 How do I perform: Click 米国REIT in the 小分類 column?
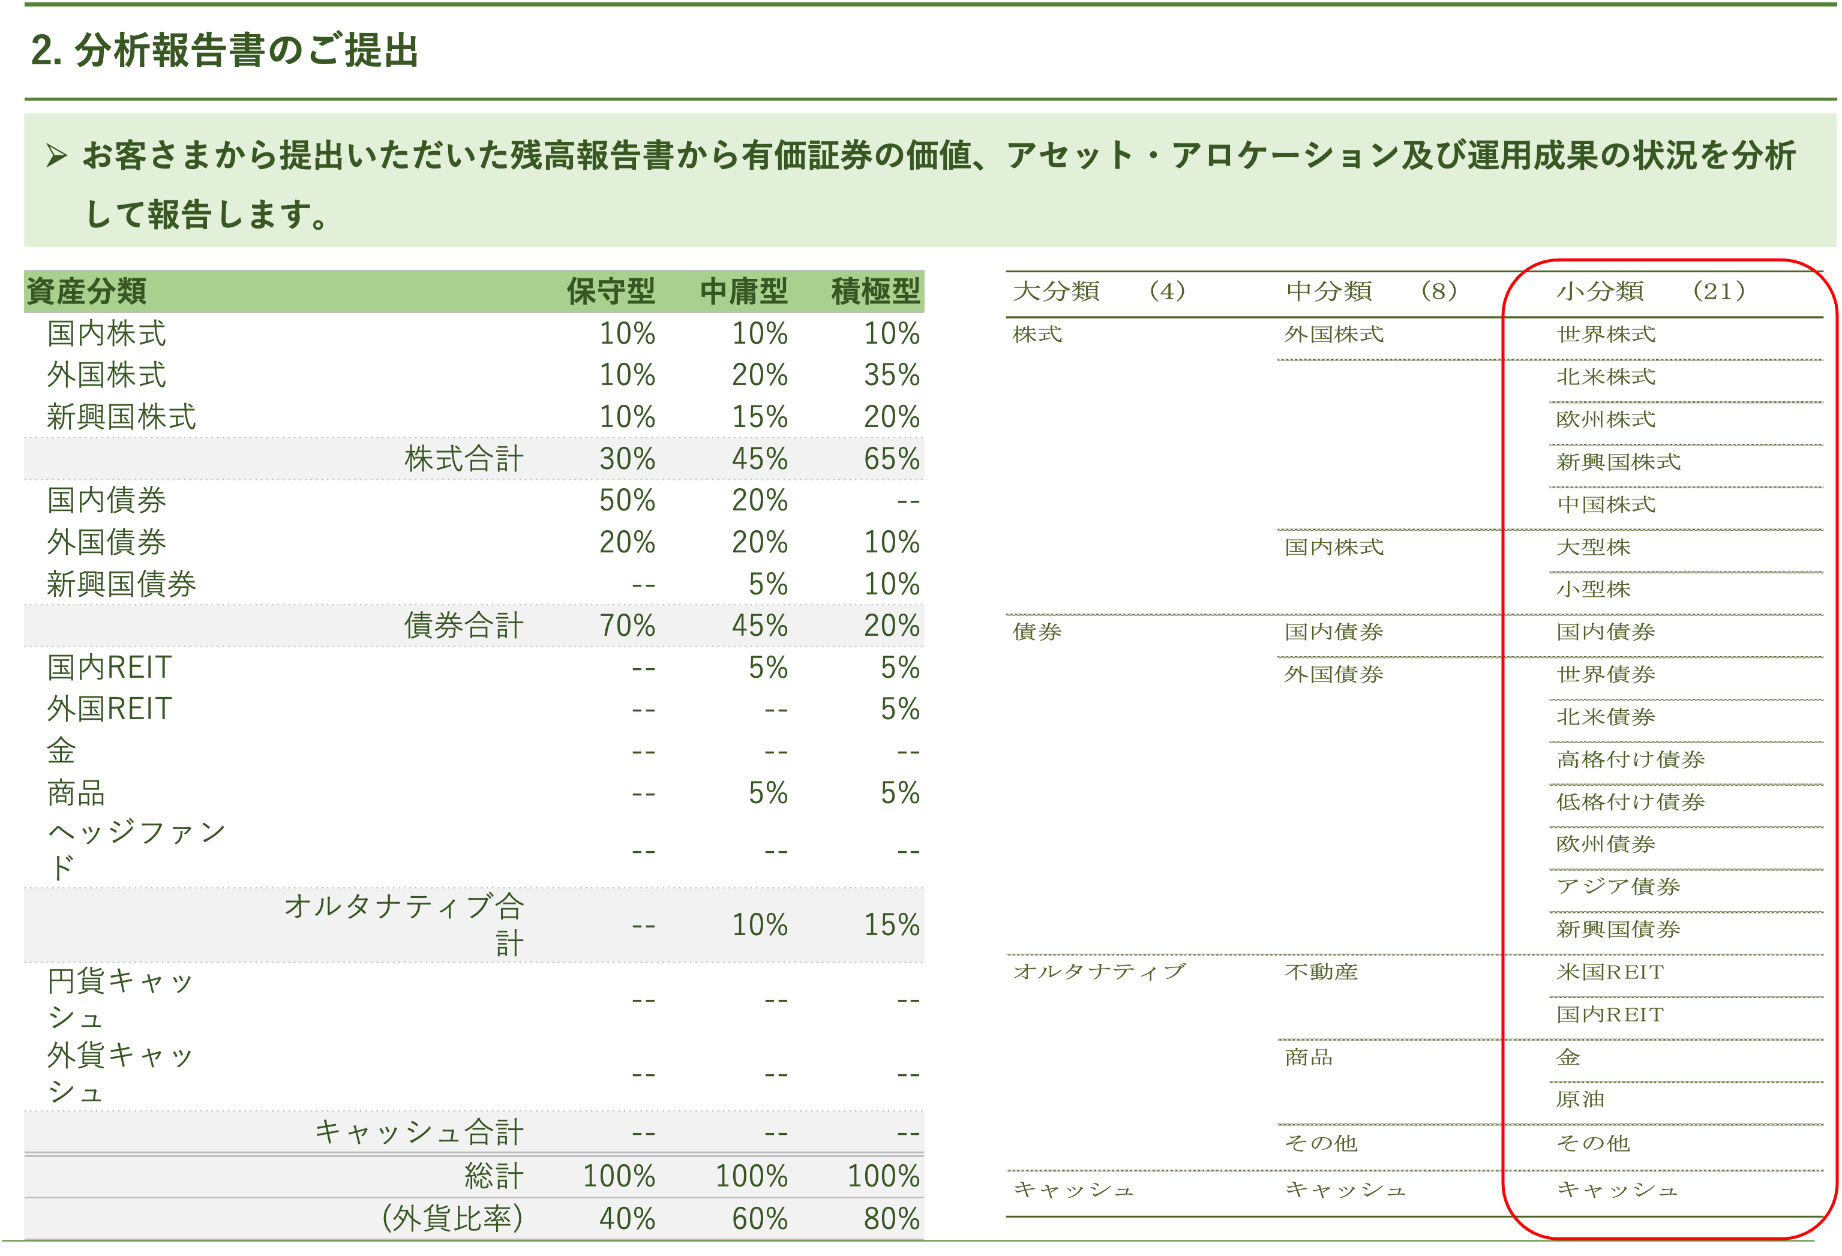[1610, 972]
